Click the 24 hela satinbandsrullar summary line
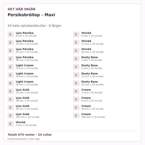145x145 pixels. coord(34,26)
